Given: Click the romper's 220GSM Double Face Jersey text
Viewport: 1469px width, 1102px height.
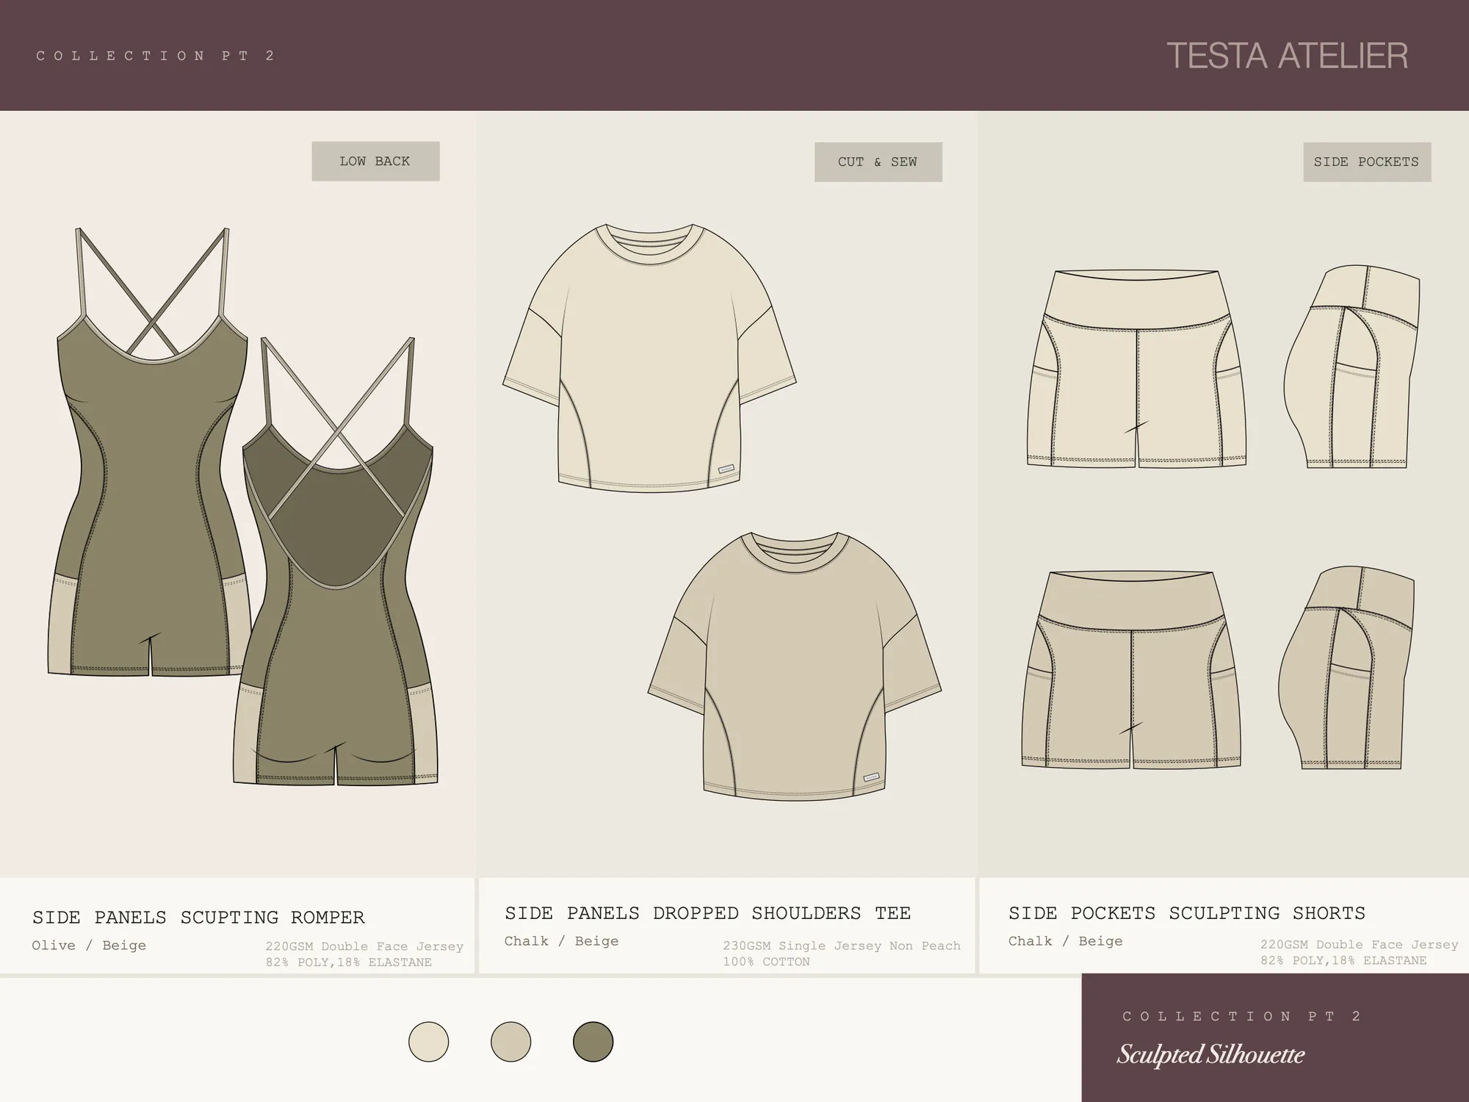Looking at the screenshot, I should [x=364, y=946].
